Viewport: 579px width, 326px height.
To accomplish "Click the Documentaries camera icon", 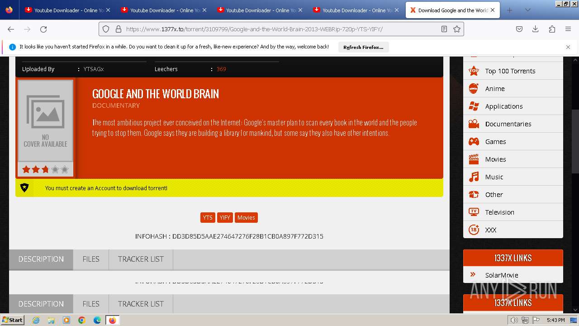I will click(x=474, y=124).
